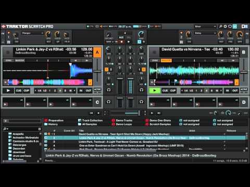The image size is (250, 187).
Task: Disable orange MASTER on Deck B
Action: [x=166, y=60]
